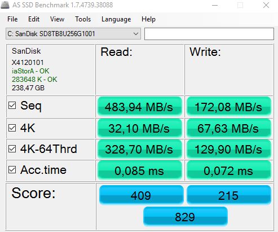Toggle the Acc.time test checkbox
This screenshot has height=232, width=278.
(12, 170)
